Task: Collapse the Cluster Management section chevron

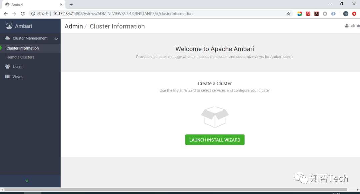Action: click(56, 39)
